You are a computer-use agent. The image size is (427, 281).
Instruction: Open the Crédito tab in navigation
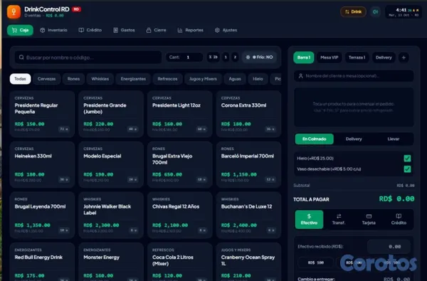[90, 30]
